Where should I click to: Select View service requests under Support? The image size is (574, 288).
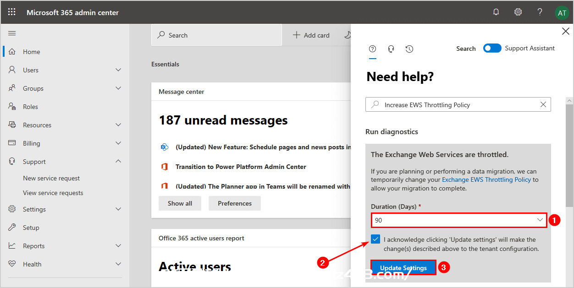click(x=53, y=193)
